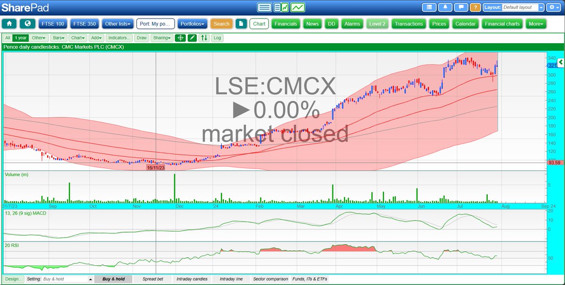Select split list and chart view icon

281,7
